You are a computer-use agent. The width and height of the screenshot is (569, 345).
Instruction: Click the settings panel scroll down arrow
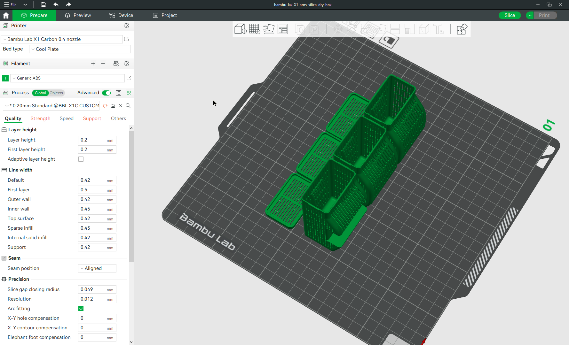[131, 342]
